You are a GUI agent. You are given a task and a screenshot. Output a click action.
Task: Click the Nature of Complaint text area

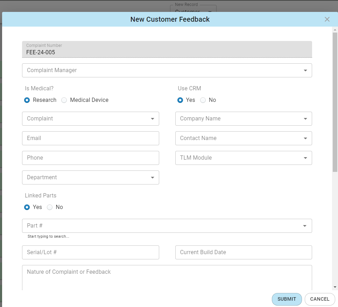pyautogui.click(x=167, y=277)
